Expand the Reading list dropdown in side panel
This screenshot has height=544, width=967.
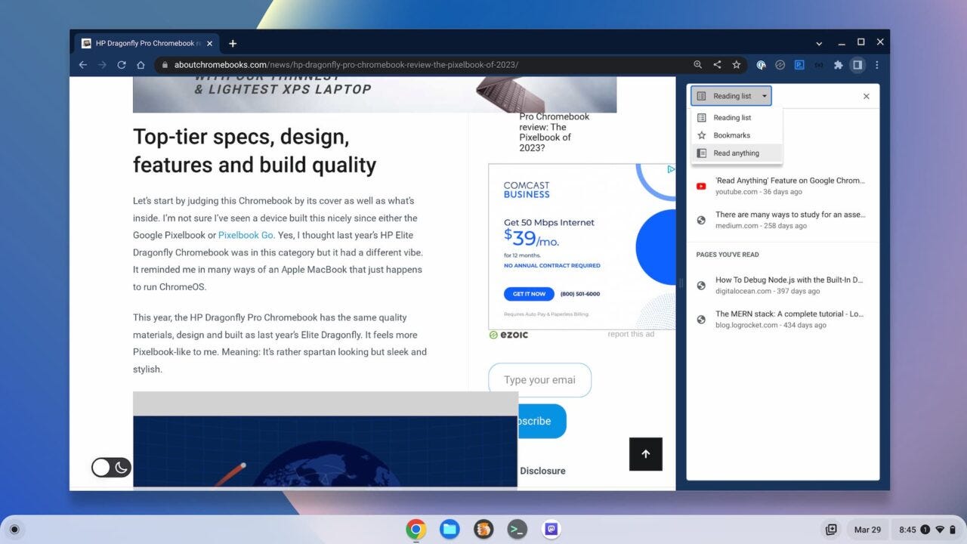pos(731,96)
